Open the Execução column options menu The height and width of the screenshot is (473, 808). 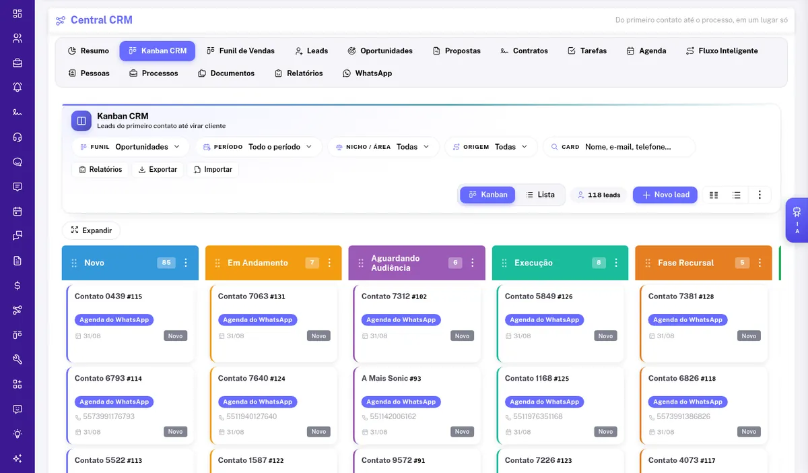[x=616, y=263]
